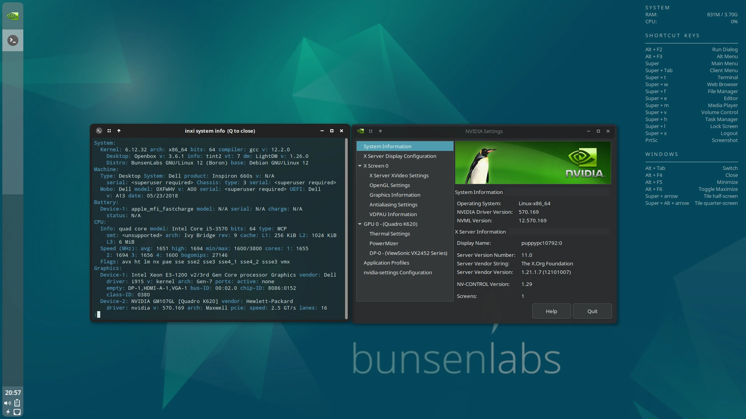The image size is (746, 419).
Task: Click the wired network tray icon
Action: 17,412
